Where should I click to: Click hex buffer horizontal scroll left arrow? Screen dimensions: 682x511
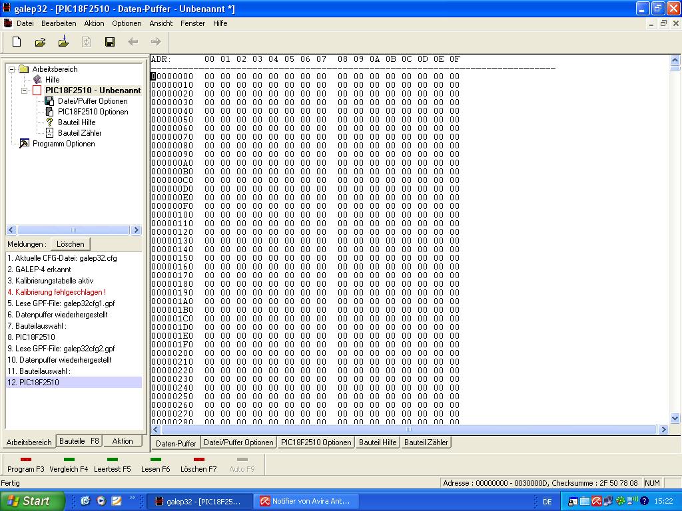coord(156,429)
